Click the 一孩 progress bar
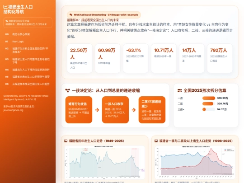The width and height of the screenshot is (244, 183). pos(209,98)
